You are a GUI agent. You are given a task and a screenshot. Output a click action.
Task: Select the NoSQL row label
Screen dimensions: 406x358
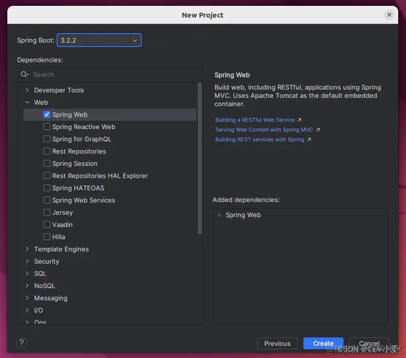[44, 286]
